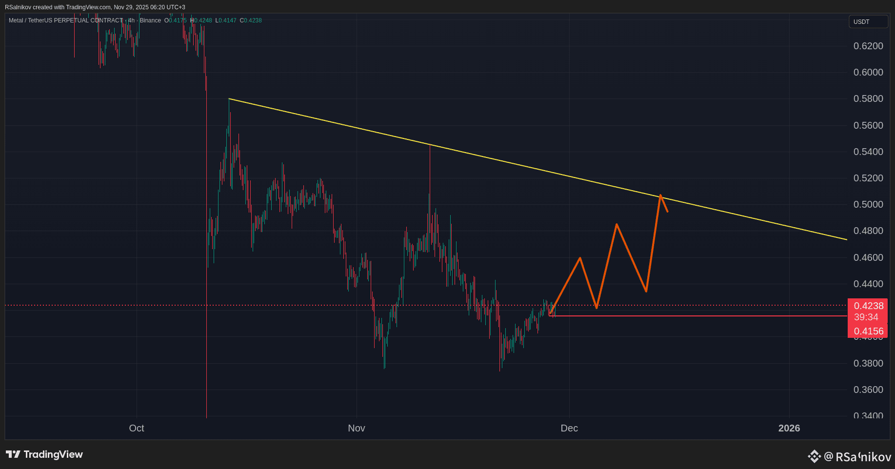The width and height of the screenshot is (895, 469).
Task: Click the USDT currency selector box
Action: point(868,21)
